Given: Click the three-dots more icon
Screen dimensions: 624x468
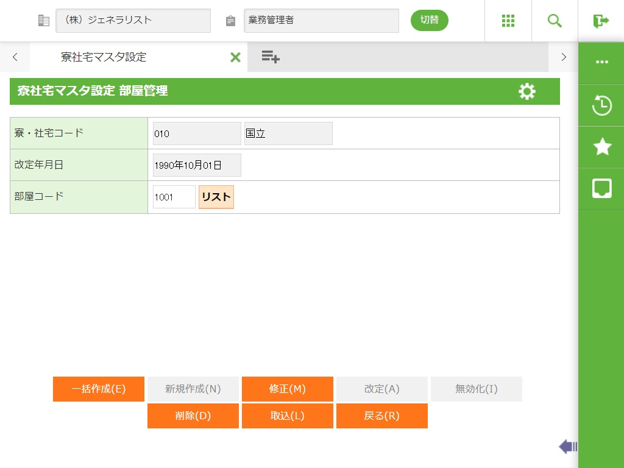Looking at the screenshot, I should pyautogui.click(x=601, y=62).
